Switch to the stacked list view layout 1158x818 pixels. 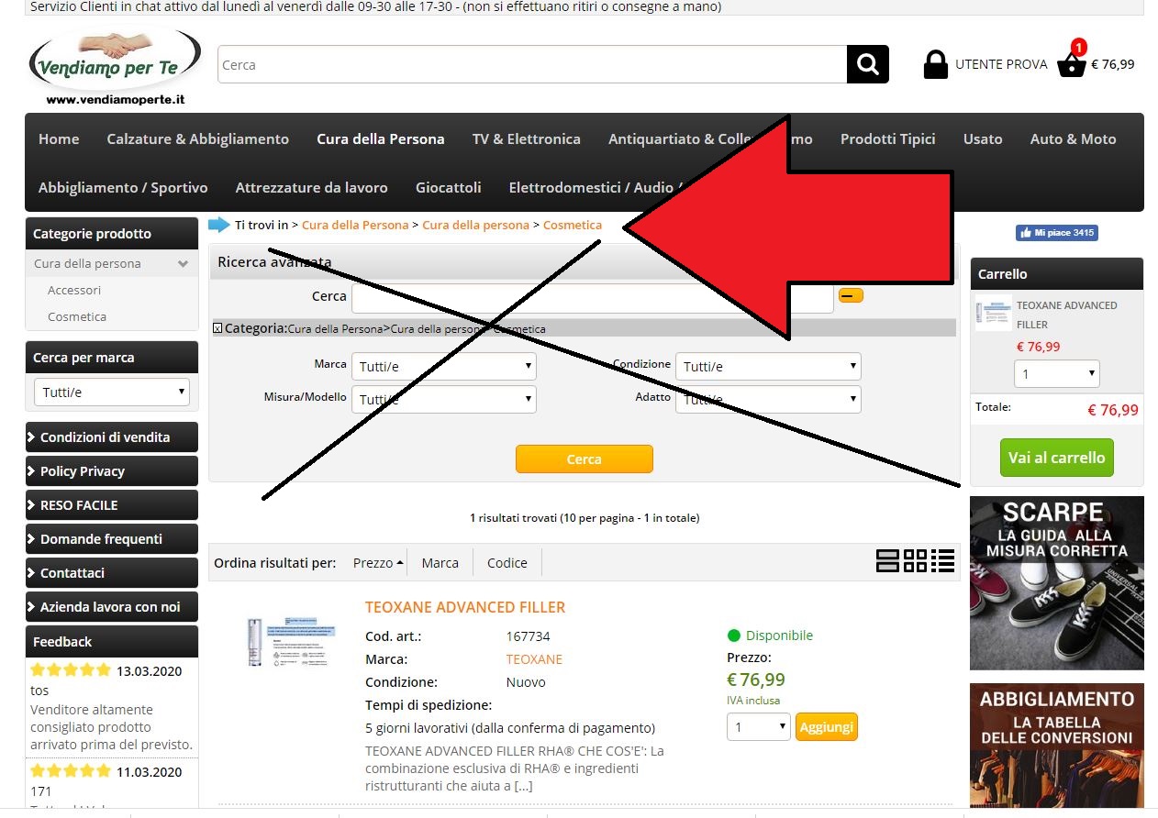pyautogui.click(x=887, y=561)
